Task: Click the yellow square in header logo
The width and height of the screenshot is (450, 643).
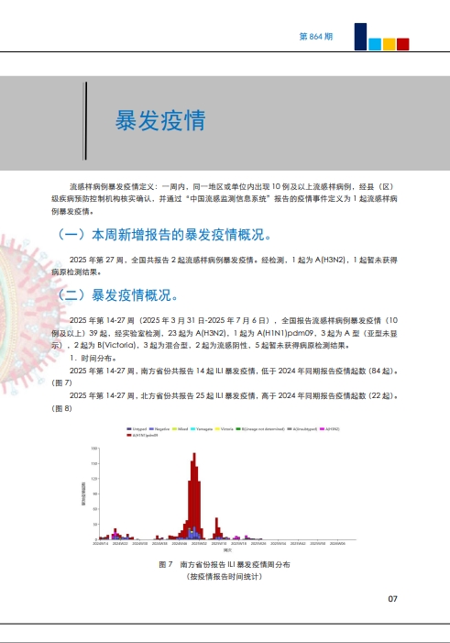Action: (389, 44)
